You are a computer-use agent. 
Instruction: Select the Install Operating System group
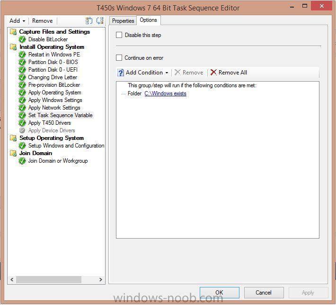point(52,47)
